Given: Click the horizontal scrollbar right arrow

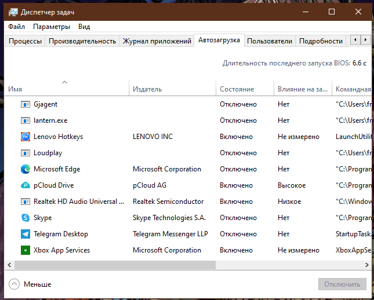Looking at the screenshot, I should coord(366,265).
